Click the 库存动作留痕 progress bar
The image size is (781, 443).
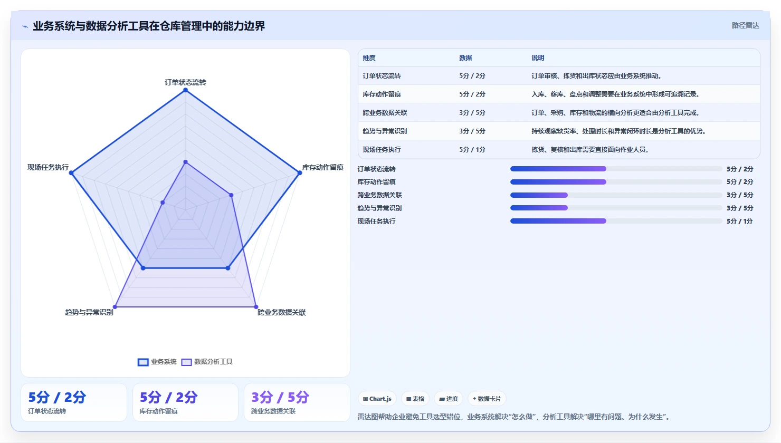point(616,182)
